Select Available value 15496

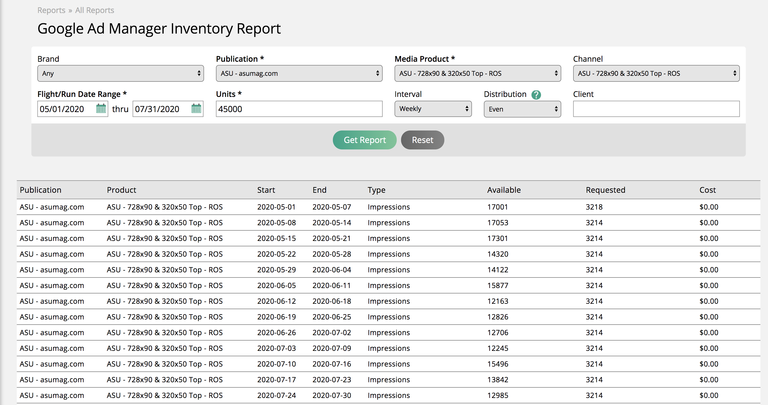point(498,364)
